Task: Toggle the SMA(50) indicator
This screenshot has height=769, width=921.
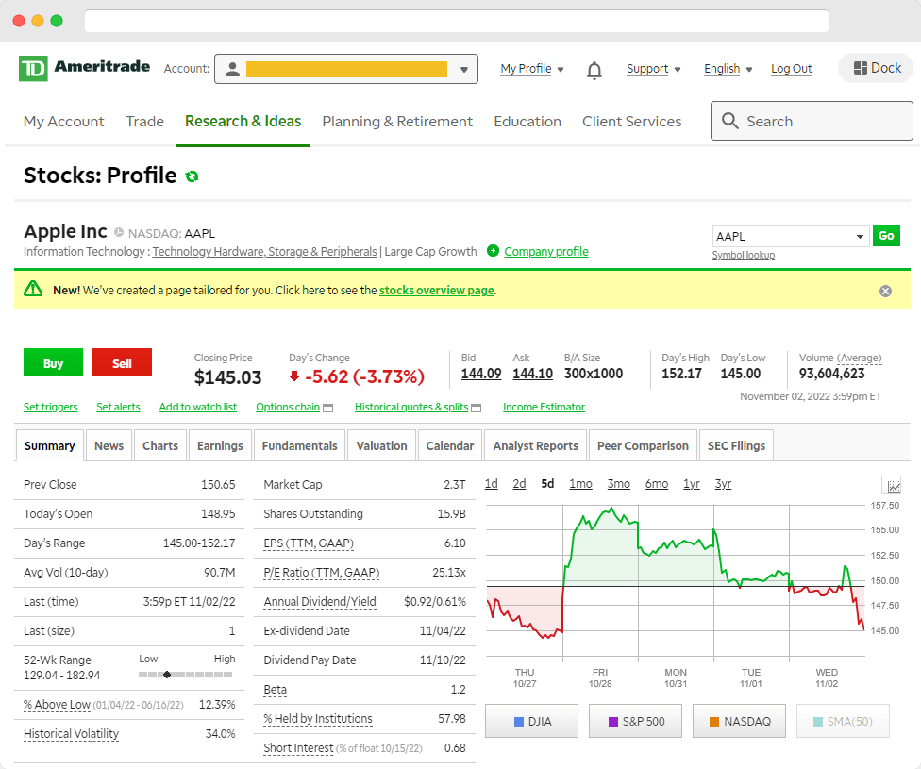Action: click(x=843, y=722)
